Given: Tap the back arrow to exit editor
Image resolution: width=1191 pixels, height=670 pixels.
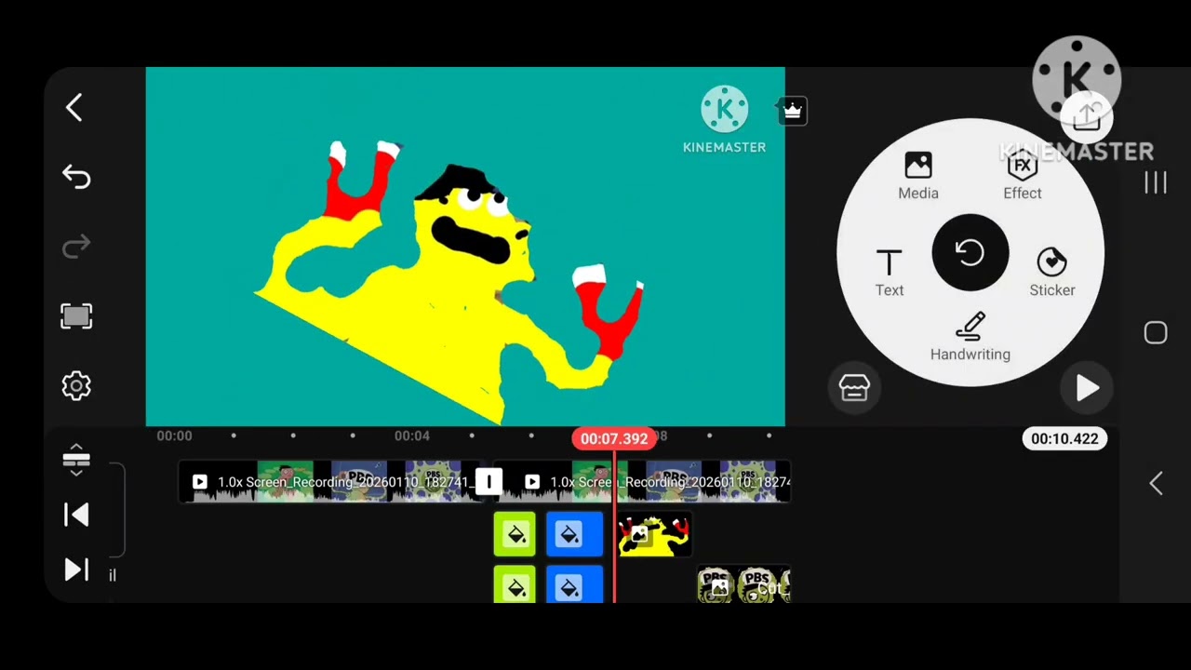Looking at the screenshot, I should coord(74,107).
